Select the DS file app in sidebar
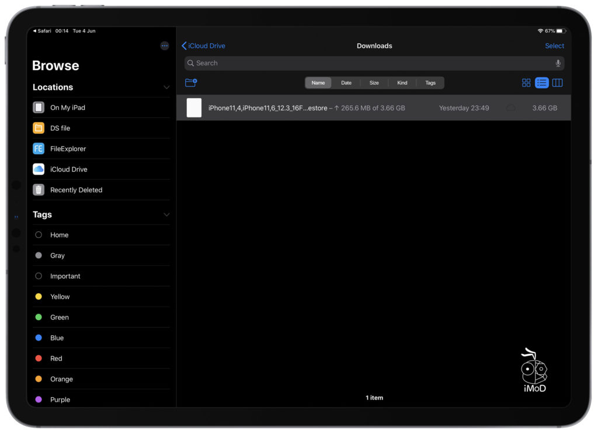Screen dimensions: 598x434 [x=60, y=128]
